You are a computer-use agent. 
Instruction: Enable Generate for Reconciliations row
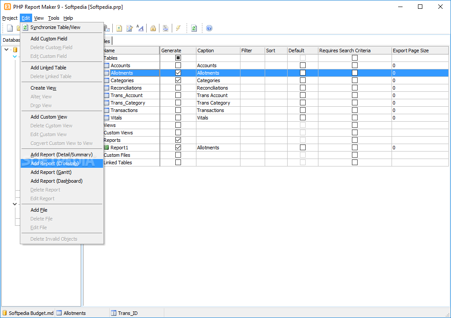click(x=178, y=88)
